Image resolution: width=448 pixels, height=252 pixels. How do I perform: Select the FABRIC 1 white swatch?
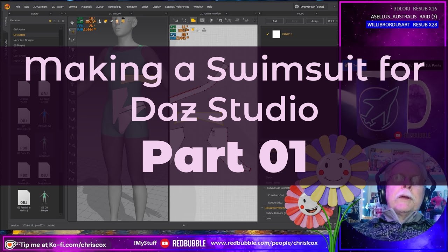(x=276, y=34)
